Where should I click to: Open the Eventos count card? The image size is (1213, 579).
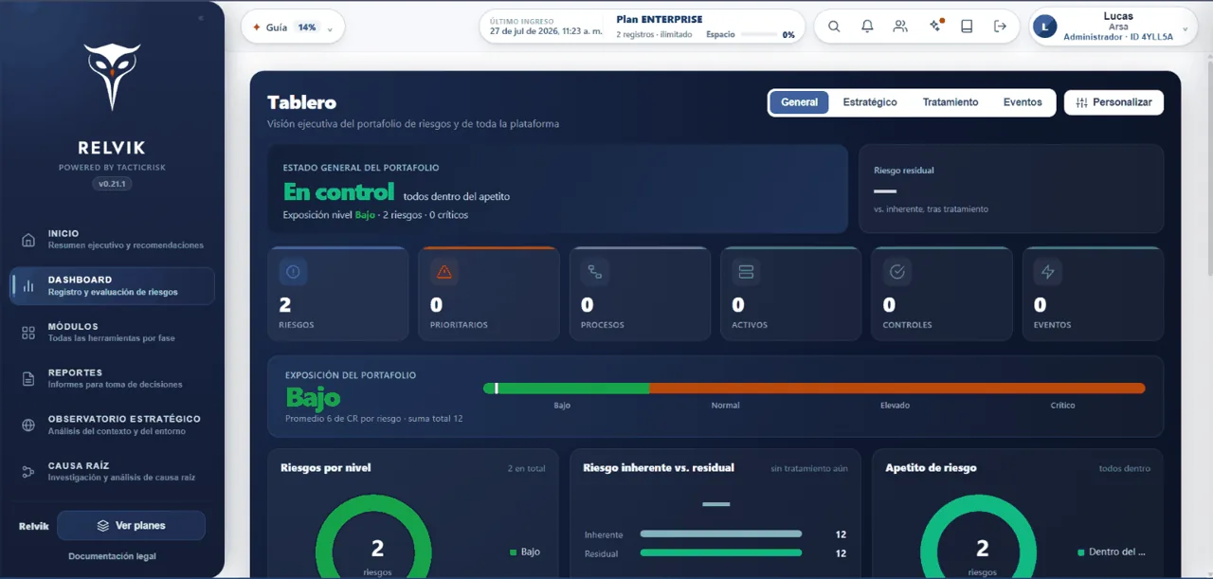pyautogui.click(x=1094, y=294)
